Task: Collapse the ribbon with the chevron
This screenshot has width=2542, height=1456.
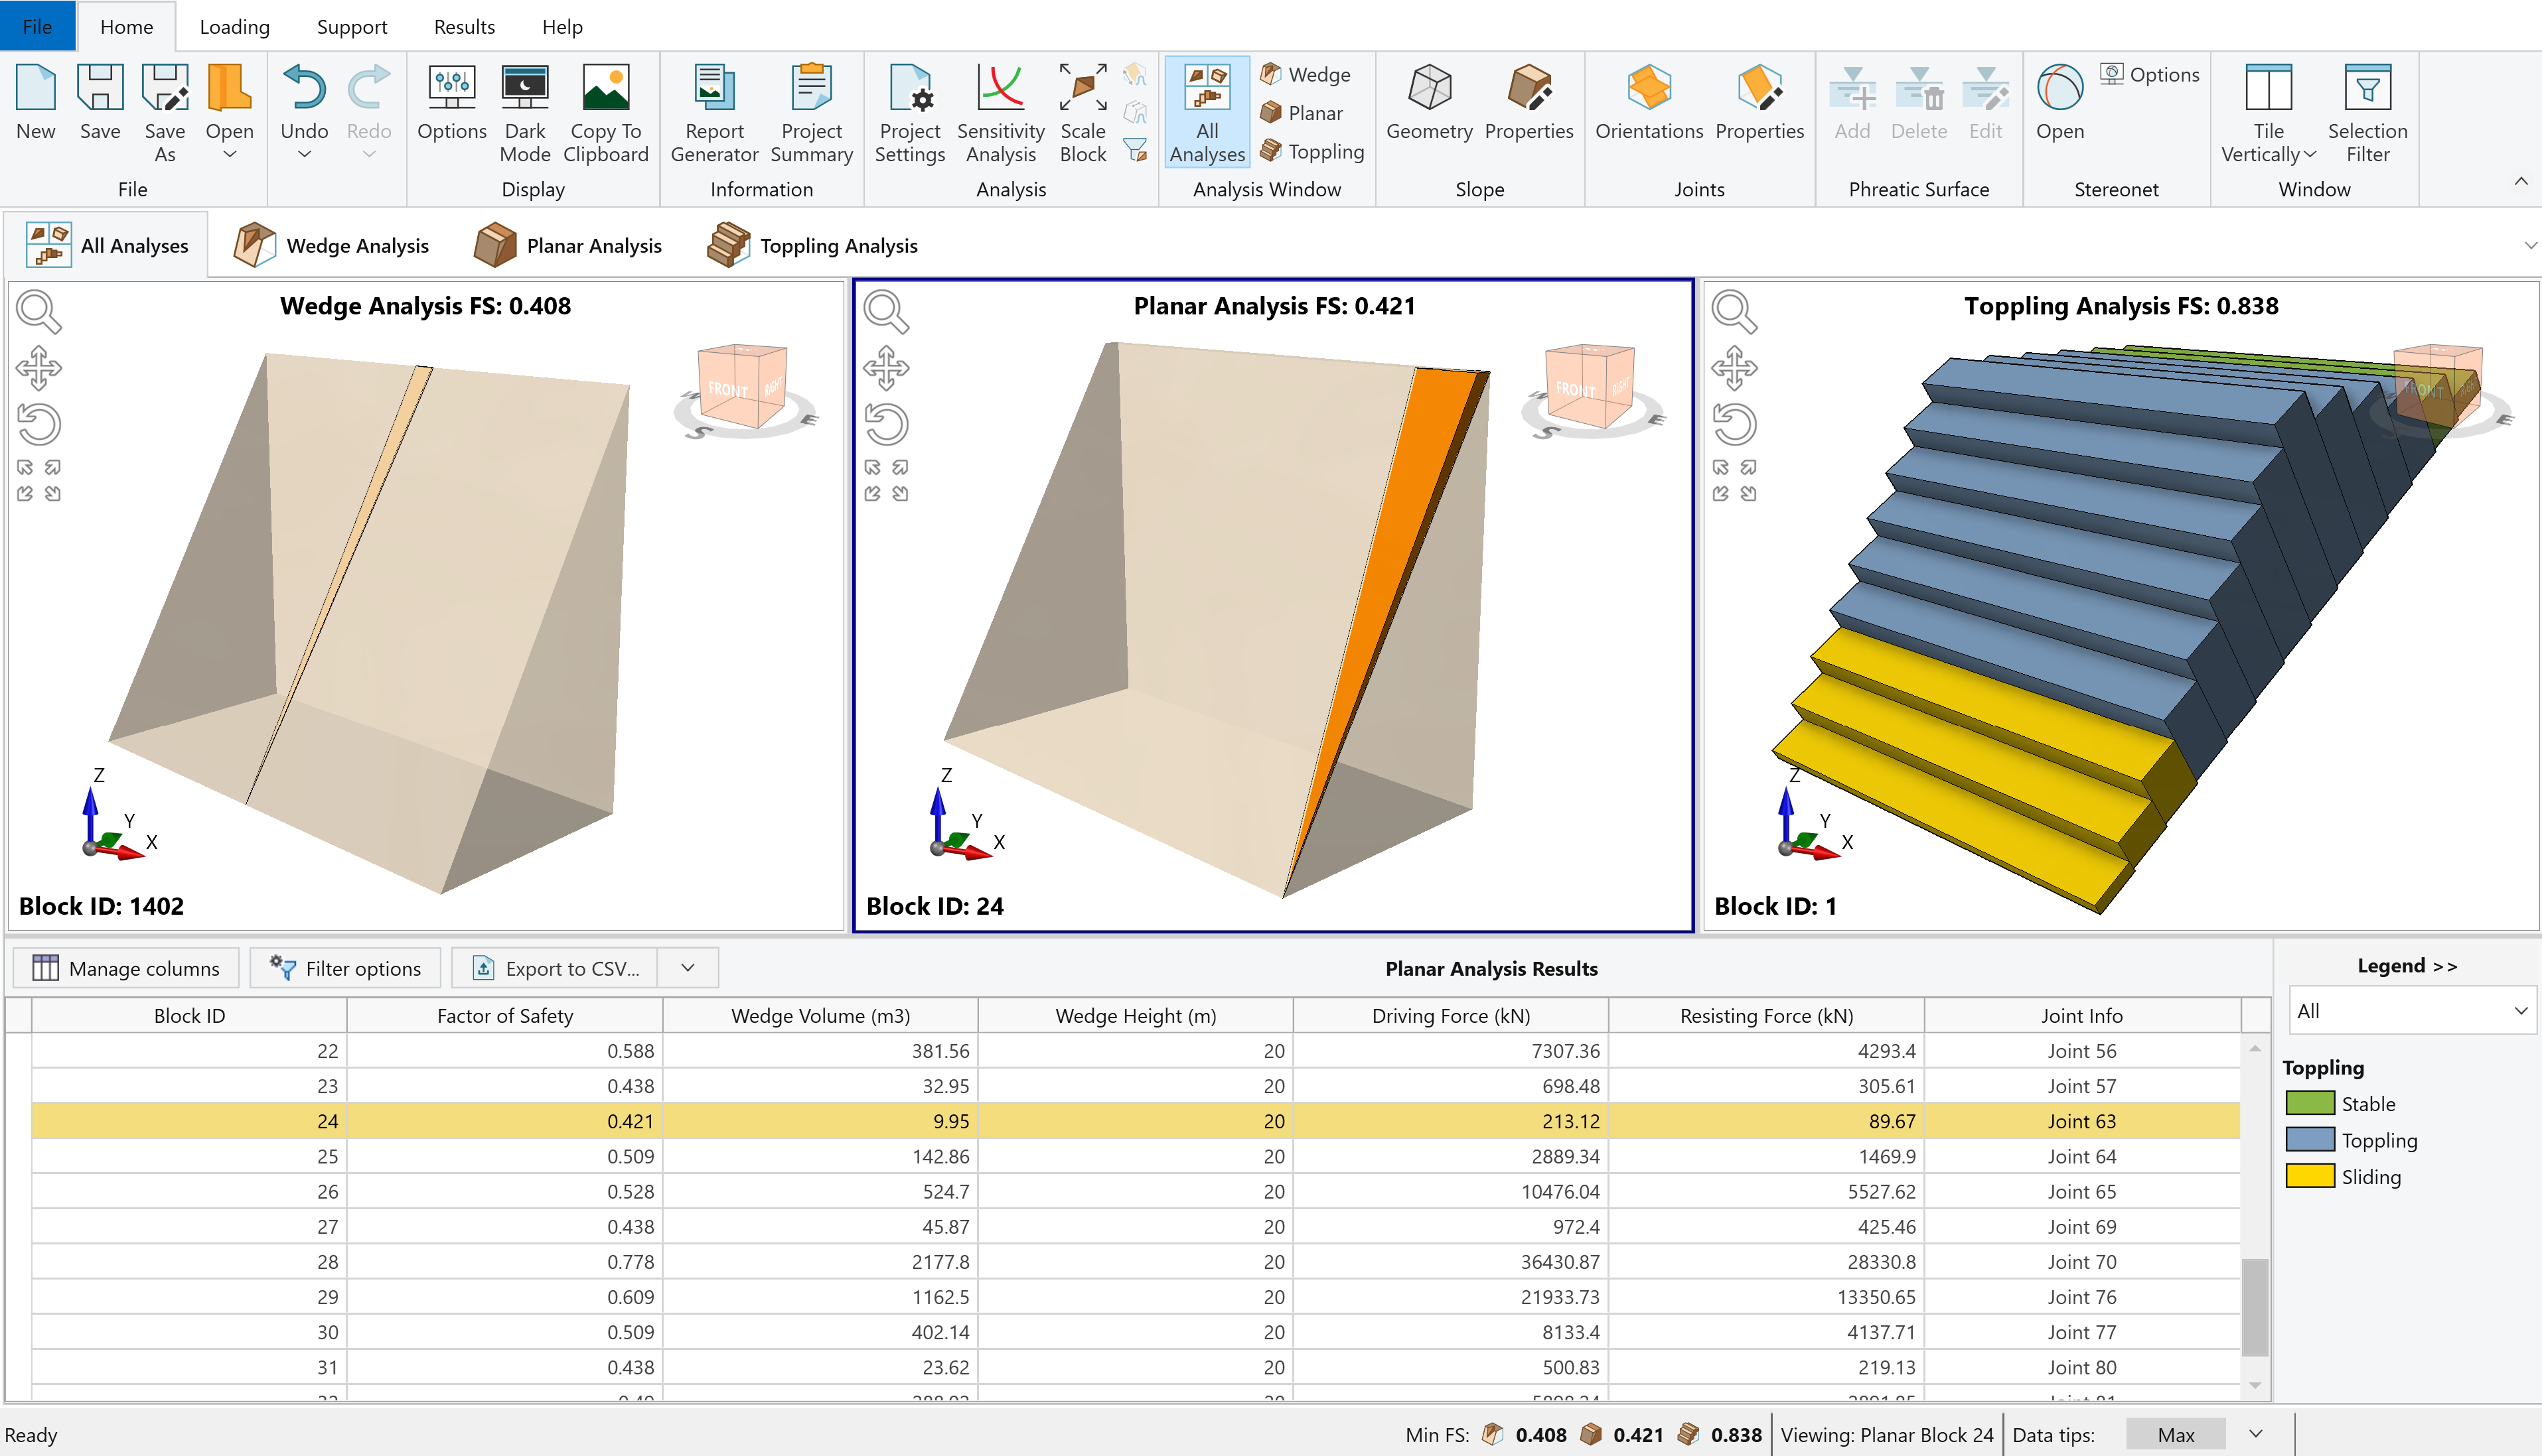Action: click(x=2521, y=181)
